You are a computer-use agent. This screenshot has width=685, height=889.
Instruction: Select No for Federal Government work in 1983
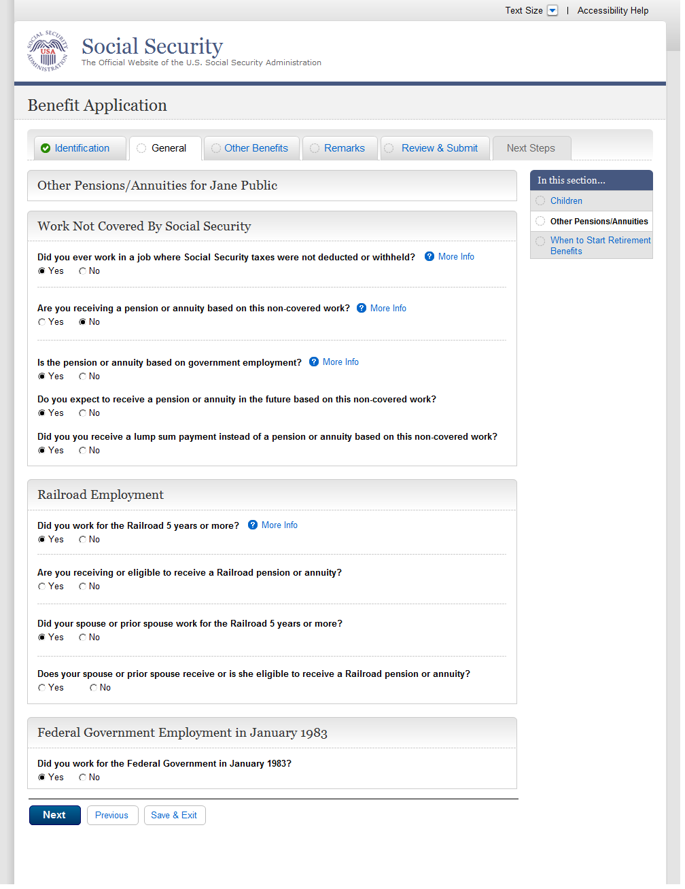click(83, 778)
